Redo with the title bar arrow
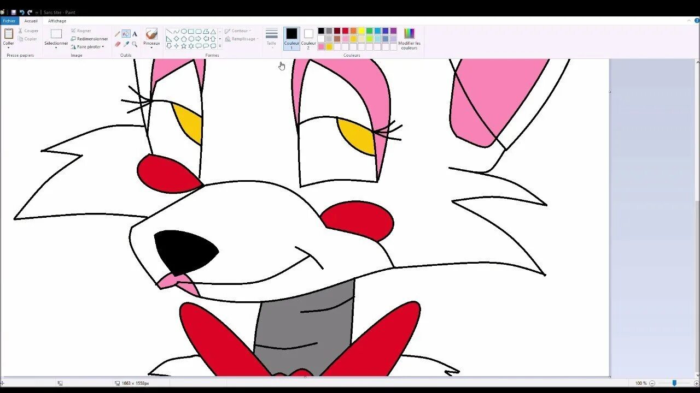This screenshot has height=393, width=700. click(30, 13)
